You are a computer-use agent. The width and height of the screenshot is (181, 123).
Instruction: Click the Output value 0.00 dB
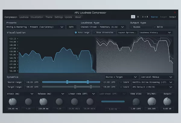(x=167, y=109)
